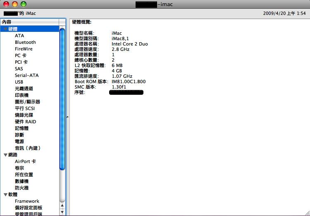The height and width of the screenshot is (216, 310).
Task: Open the 硬件 RAID item
Action: pos(26,122)
